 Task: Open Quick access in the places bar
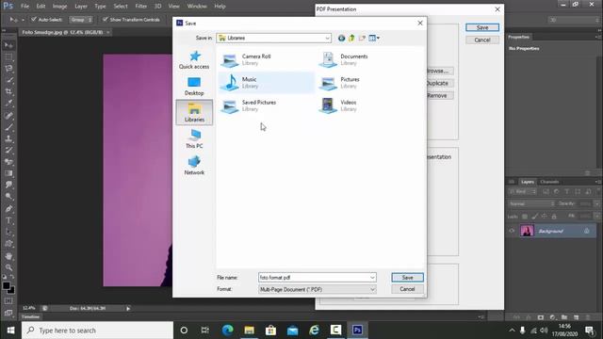194,60
